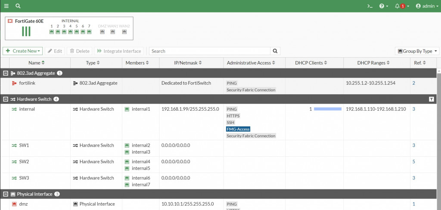Click the 192.168.1.99/255.255.255.0 address cell
Image resolution: width=441 pixels, height=210 pixels.
click(x=190, y=109)
